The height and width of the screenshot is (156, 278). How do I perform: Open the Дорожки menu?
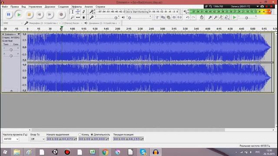pos(50,7)
